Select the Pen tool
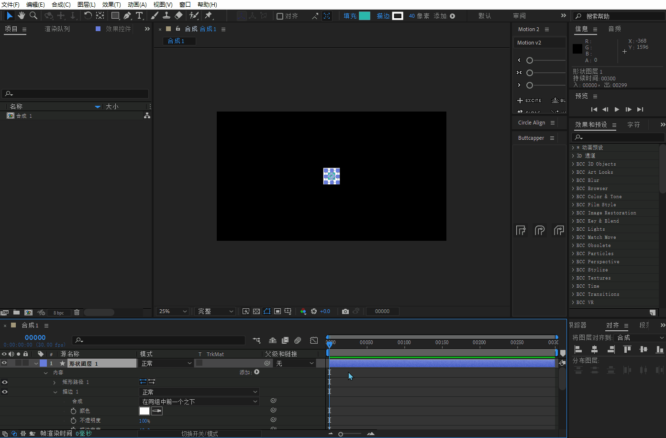This screenshot has height=438, width=666. (127, 16)
